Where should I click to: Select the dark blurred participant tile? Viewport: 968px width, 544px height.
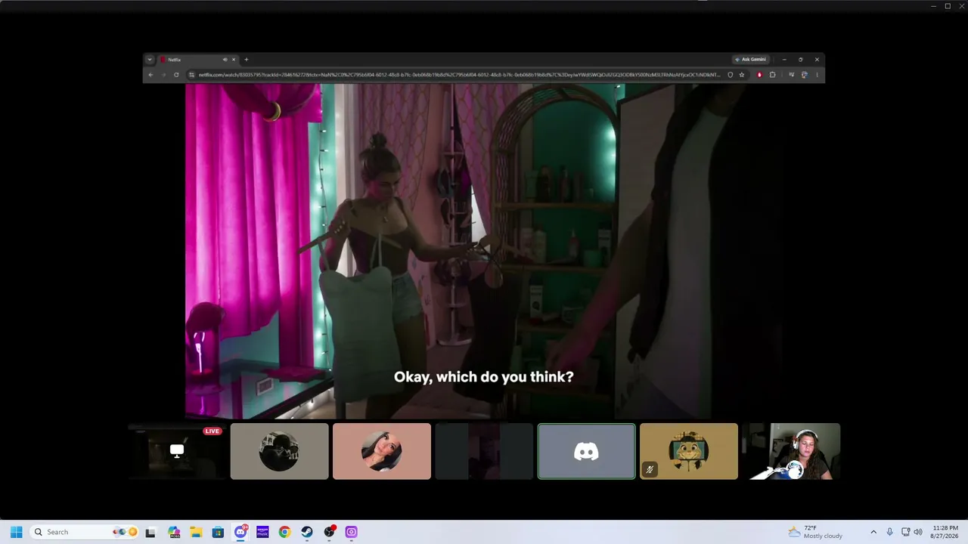[x=484, y=451]
